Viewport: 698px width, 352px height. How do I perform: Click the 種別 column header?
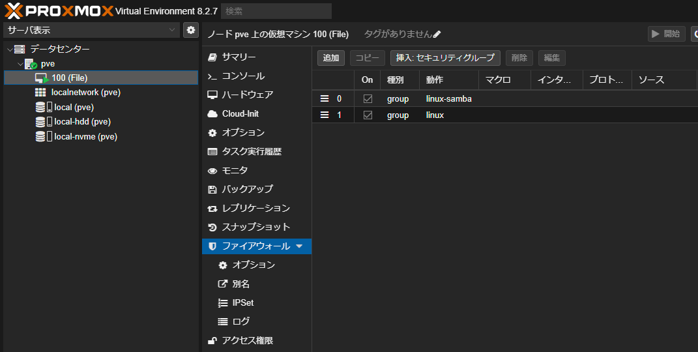400,80
